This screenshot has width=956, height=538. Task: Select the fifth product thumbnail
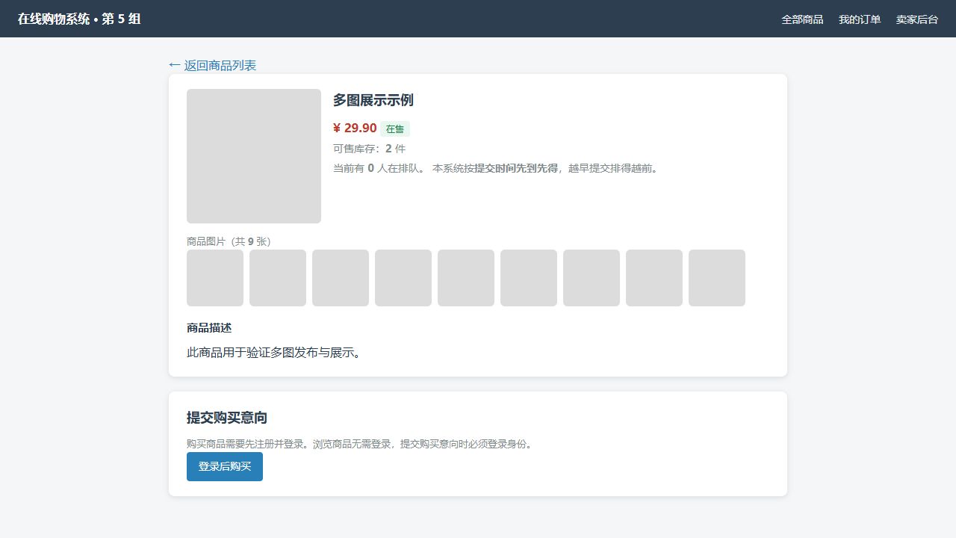(x=466, y=278)
